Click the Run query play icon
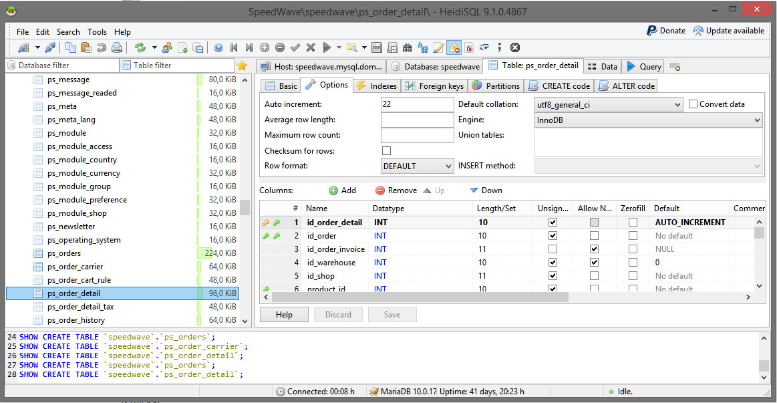Viewport: 777px width, 403px height. 327,47
